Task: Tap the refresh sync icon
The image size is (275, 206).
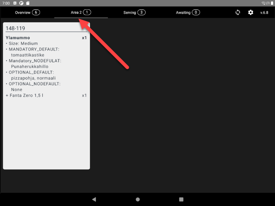Action: (x=237, y=12)
